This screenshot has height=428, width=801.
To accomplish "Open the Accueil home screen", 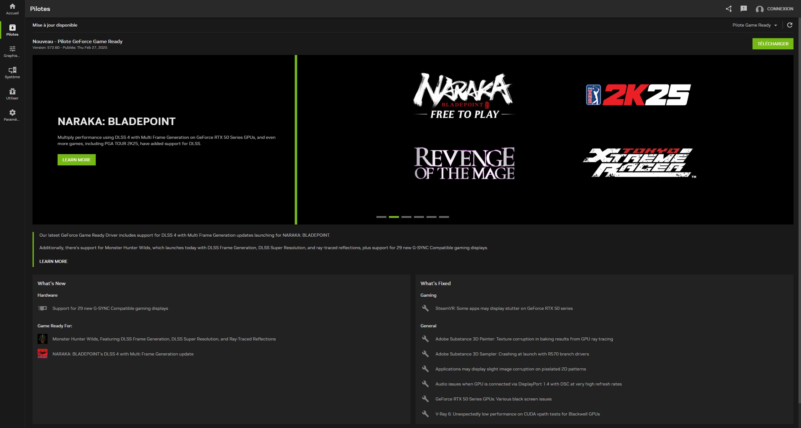I will 12,9.
